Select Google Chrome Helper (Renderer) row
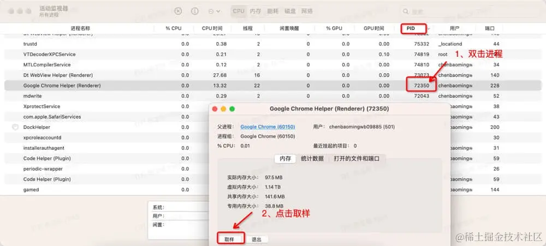This screenshot has width=546, height=246. point(273,86)
